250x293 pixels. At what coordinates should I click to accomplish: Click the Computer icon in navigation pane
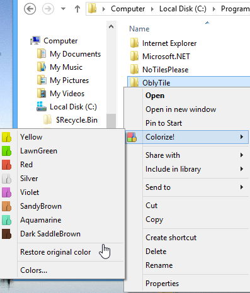point(35,41)
